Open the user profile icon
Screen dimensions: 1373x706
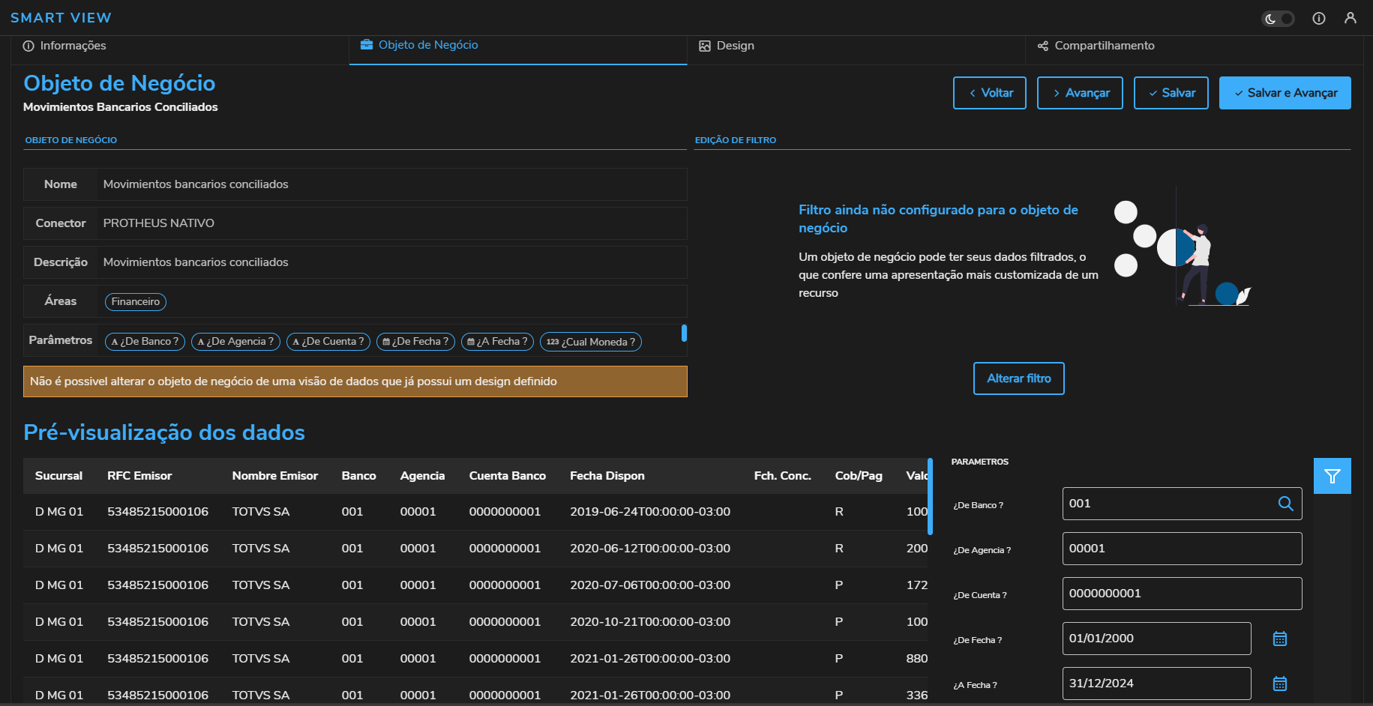pyautogui.click(x=1350, y=18)
